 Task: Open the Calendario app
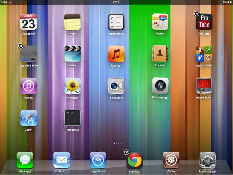[x=28, y=22]
